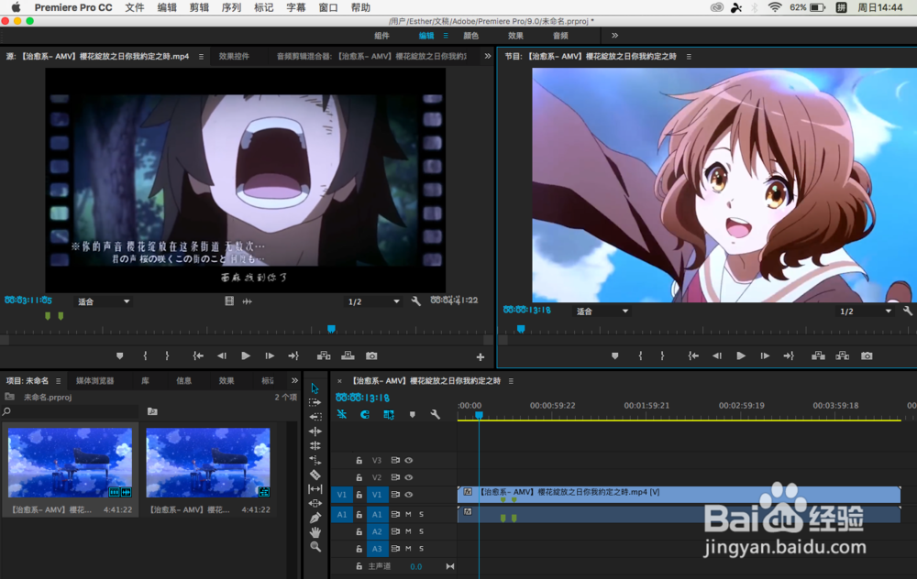This screenshot has height=579, width=917.
Task: Expand workspace overflow chevrons
Action: 614,36
